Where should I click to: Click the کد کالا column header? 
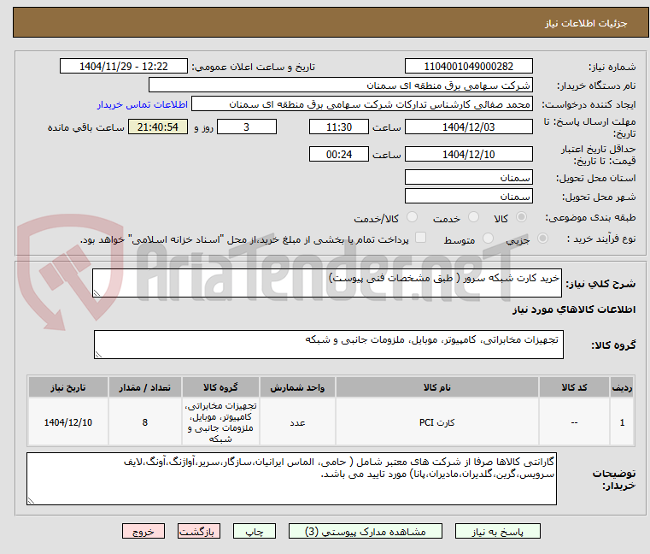click(x=574, y=387)
